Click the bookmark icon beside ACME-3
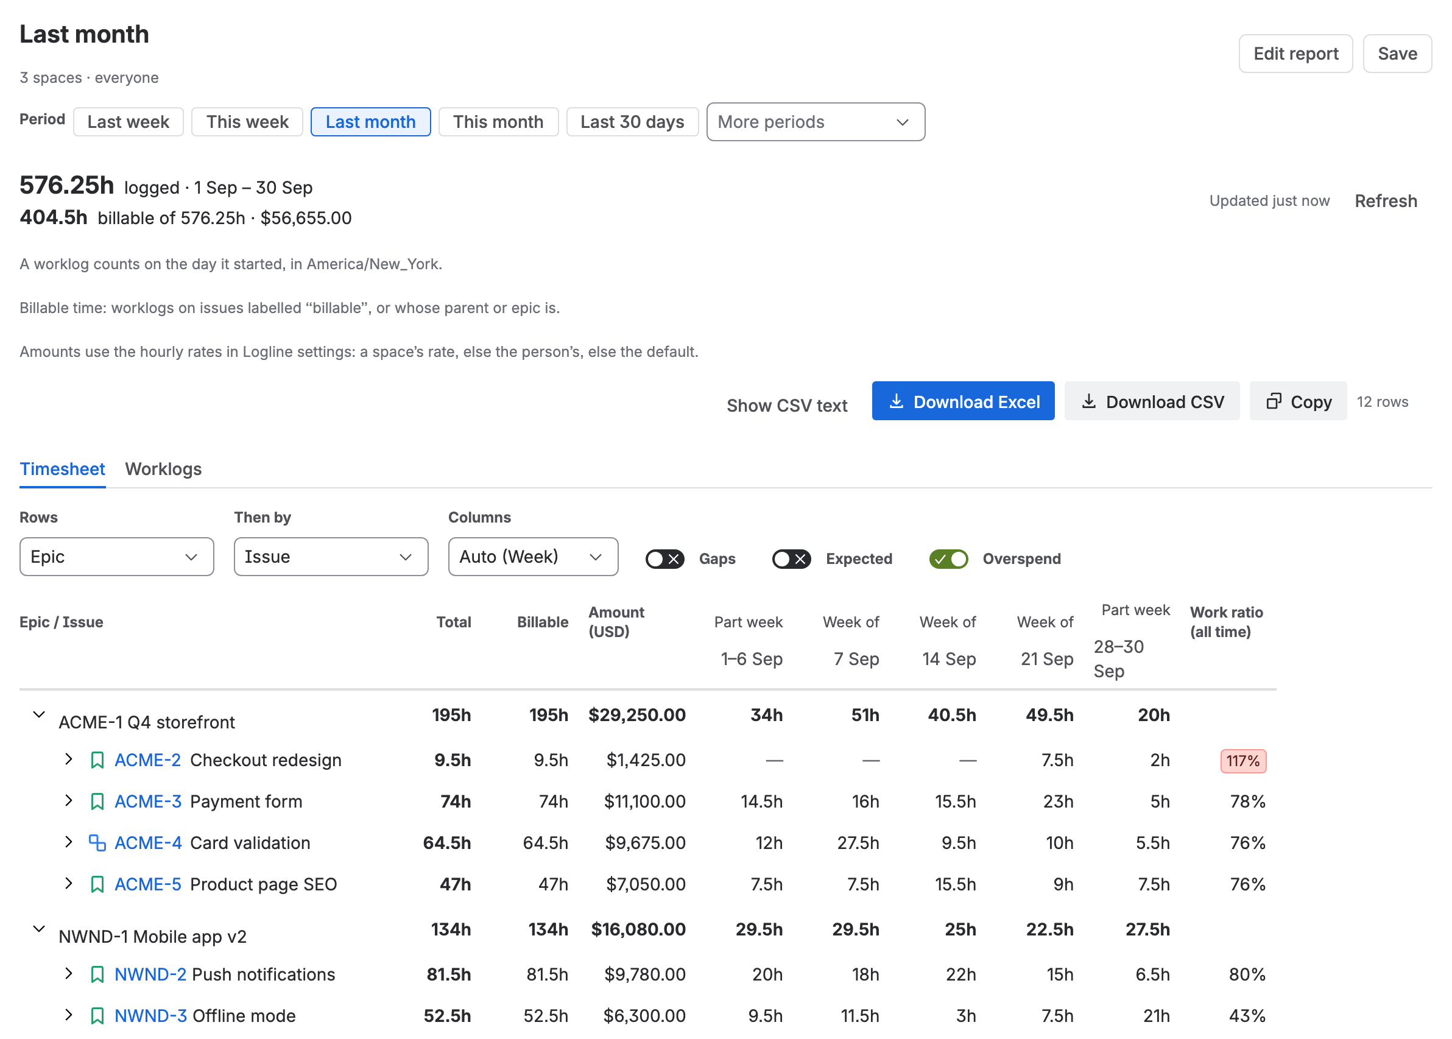This screenshot has height=1039, width=1452. coord(97,801)
